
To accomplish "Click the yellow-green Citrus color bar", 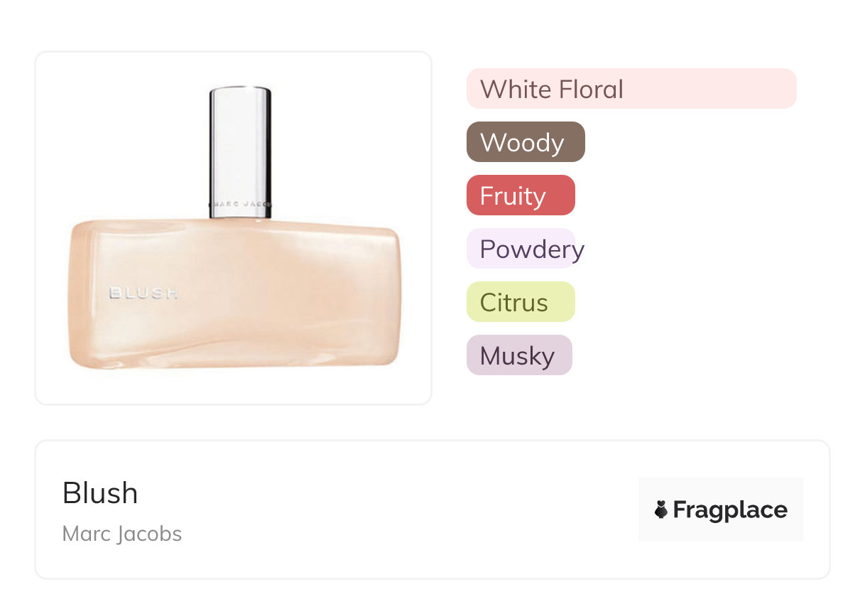I will [x=521, y=302].
